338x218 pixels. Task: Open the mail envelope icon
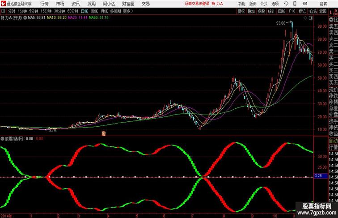point(305,4)
